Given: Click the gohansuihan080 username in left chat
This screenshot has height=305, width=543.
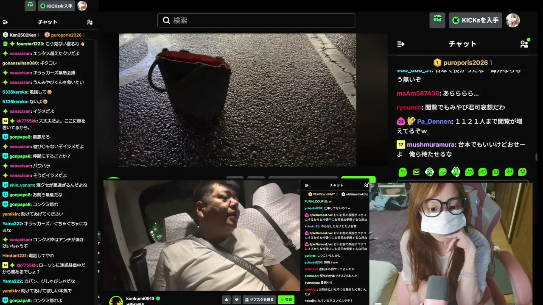Looking at the screenshot, I should tap(20, 63).
